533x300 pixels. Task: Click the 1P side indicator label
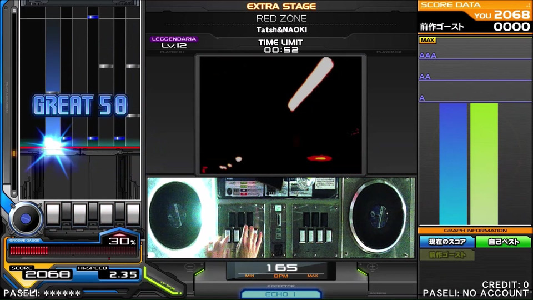pos(168,286)
